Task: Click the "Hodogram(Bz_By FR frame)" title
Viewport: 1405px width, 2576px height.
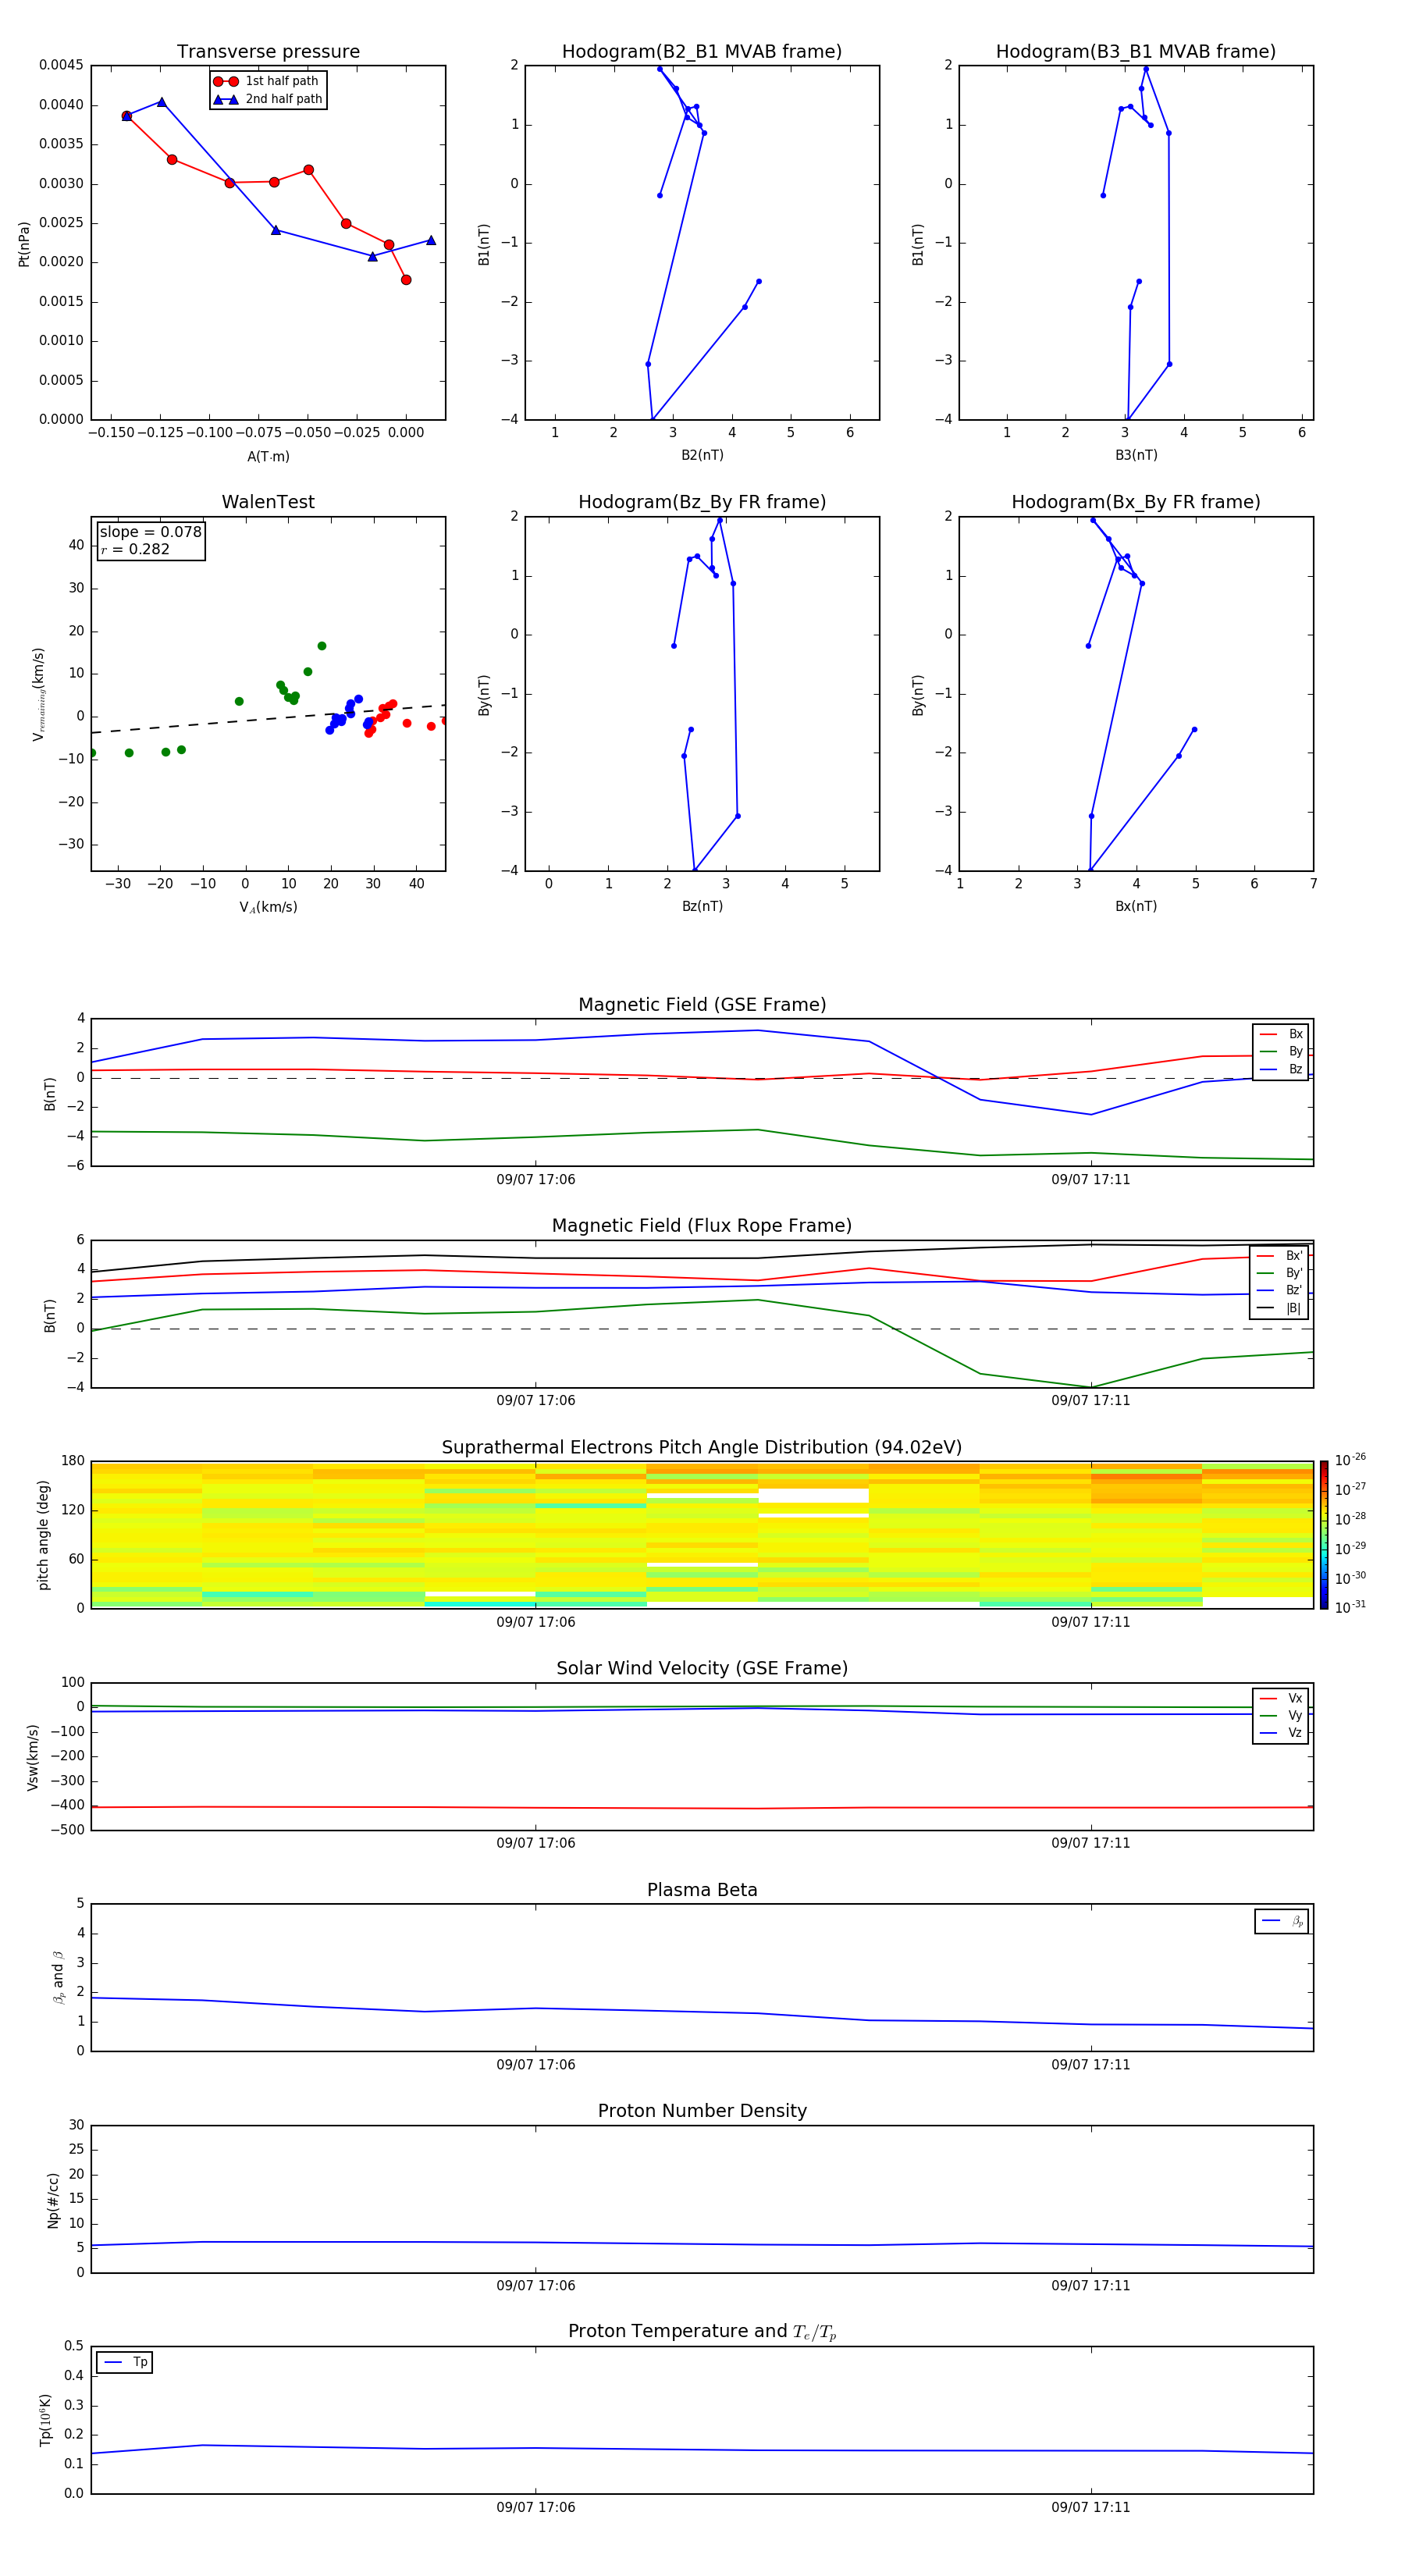Action: pos(702,502)
